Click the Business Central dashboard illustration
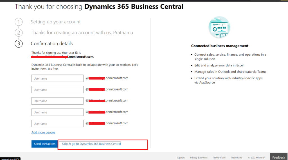The width and height of the screenshot is (288, 160). (219, 27)
